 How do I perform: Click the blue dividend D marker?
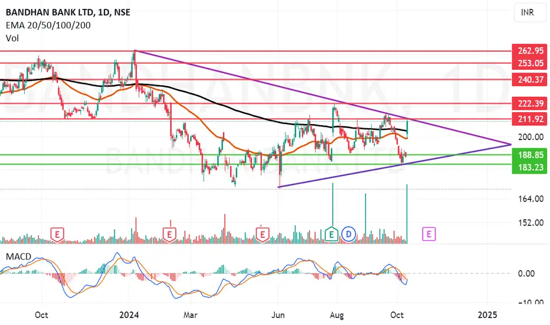[349, 234]
